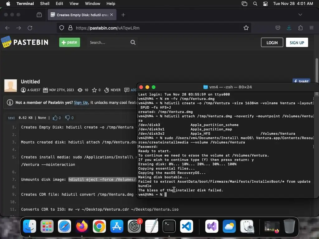Reload the Pastebin page

point(30,28)
